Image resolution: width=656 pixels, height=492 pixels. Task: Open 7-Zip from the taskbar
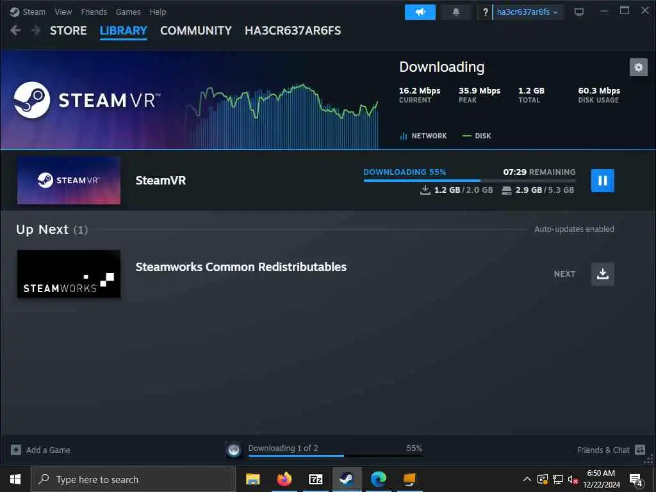(x=315, y=479)
